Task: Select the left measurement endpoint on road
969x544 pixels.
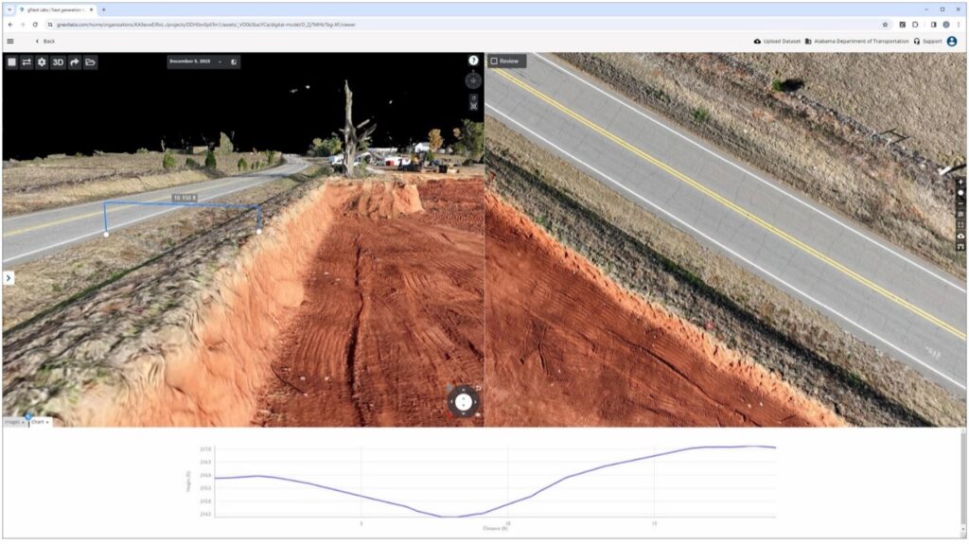Action: pyautogui.click(x=106, y=235)
